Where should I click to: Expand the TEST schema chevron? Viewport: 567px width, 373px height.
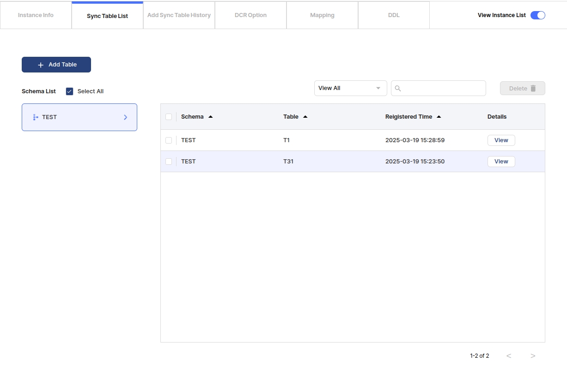(125, 117)
